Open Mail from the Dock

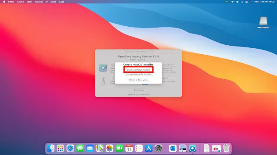90,148
